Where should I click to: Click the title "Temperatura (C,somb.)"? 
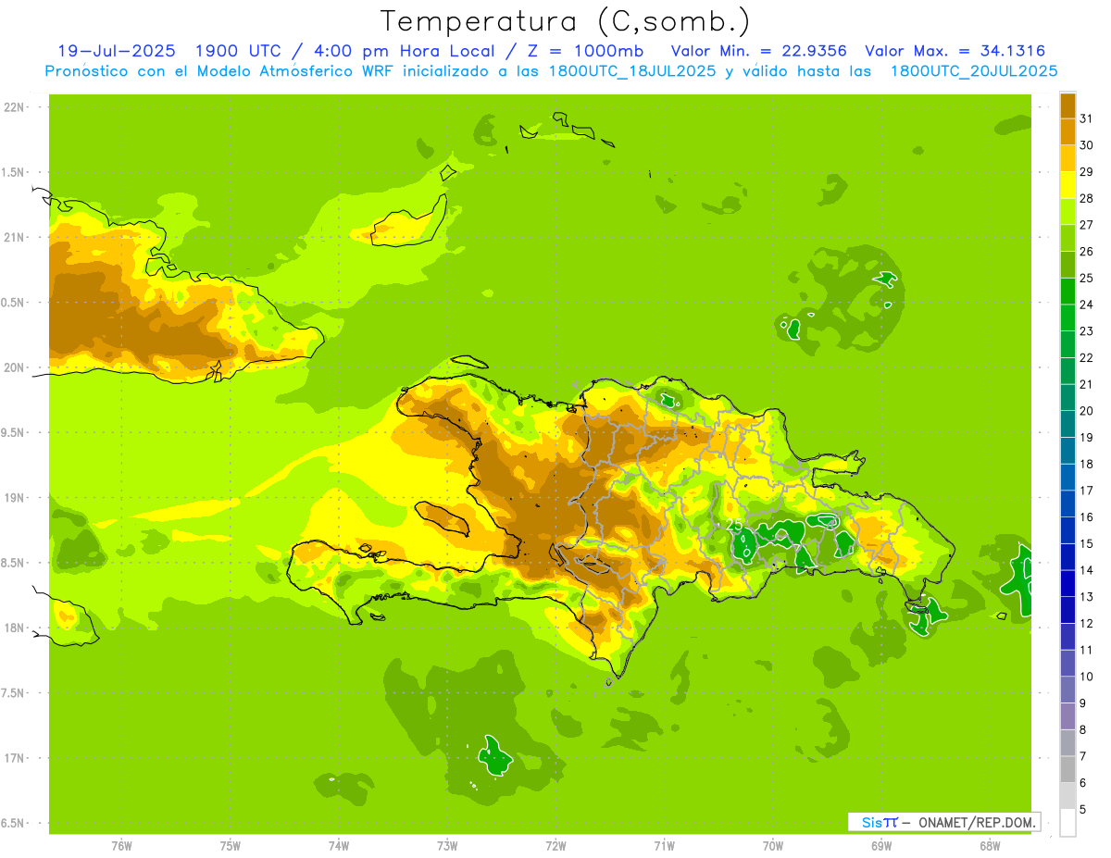[566, 21]
